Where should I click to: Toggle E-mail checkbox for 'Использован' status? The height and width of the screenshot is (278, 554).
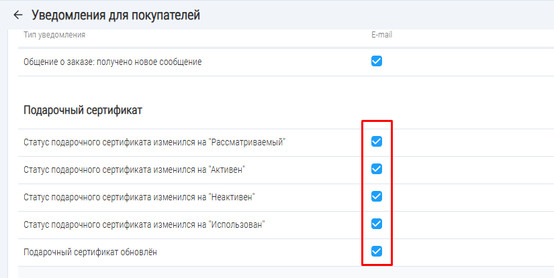(x=377, y=224)
